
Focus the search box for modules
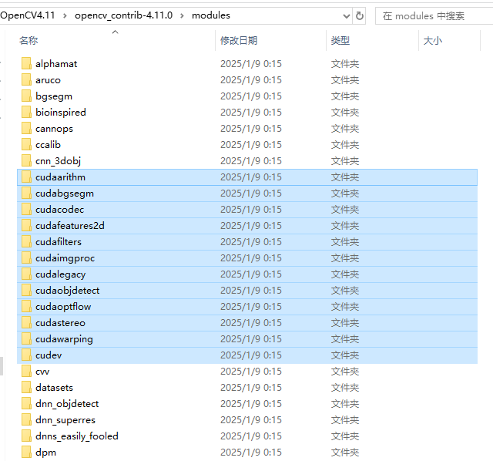(x=434, y=15)
